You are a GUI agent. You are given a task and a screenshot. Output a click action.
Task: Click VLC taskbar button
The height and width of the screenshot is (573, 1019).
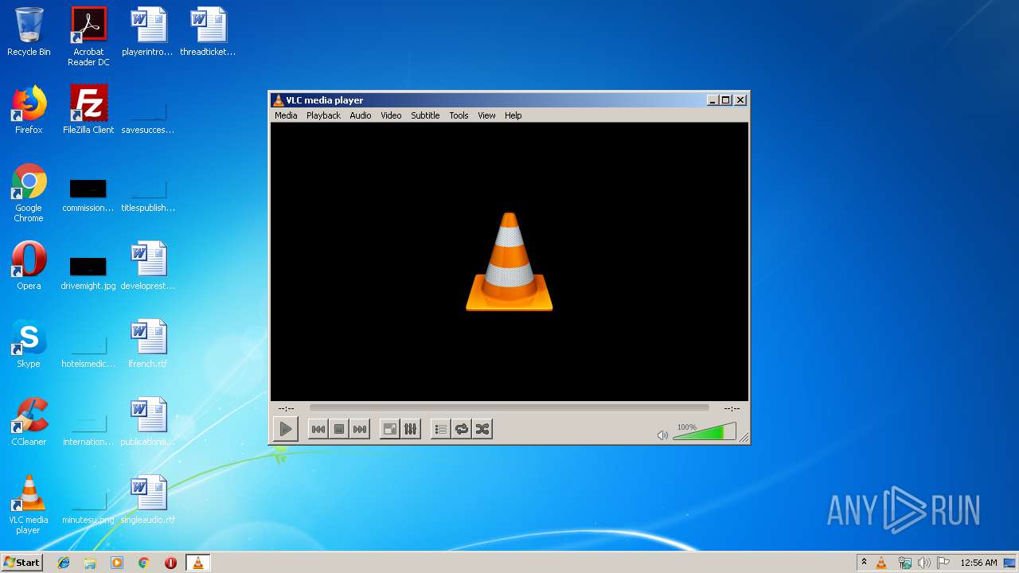pyautogui.click(x=197, y=563)
